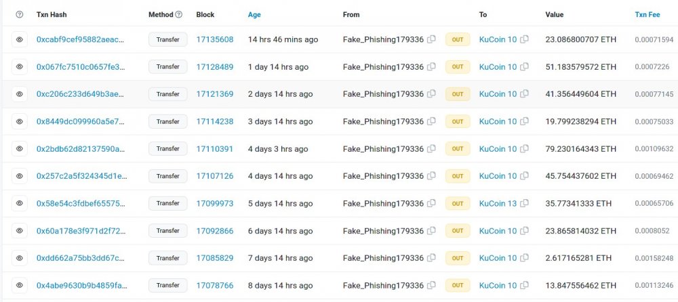Copy Fake_Phishing179336 address in first row
The width and height of the screenshot is (678, 302).
(431, 39)
